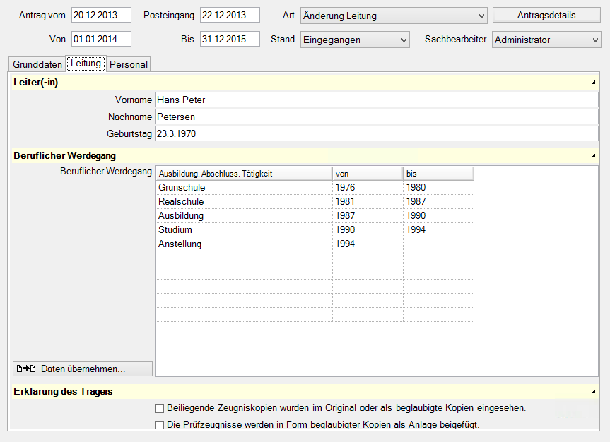Switch to the Personal tab

pyautogui.click(x=129, y=64)
